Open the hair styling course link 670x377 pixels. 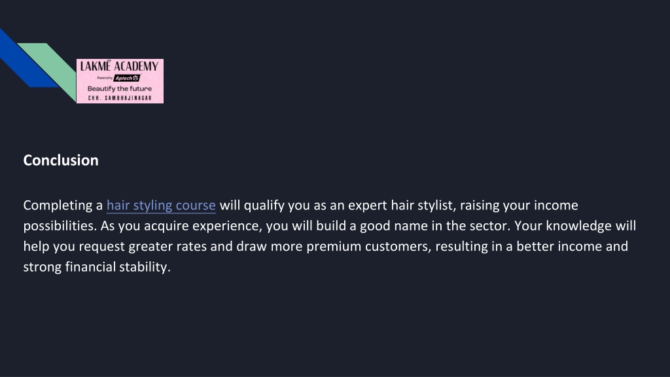161,206
